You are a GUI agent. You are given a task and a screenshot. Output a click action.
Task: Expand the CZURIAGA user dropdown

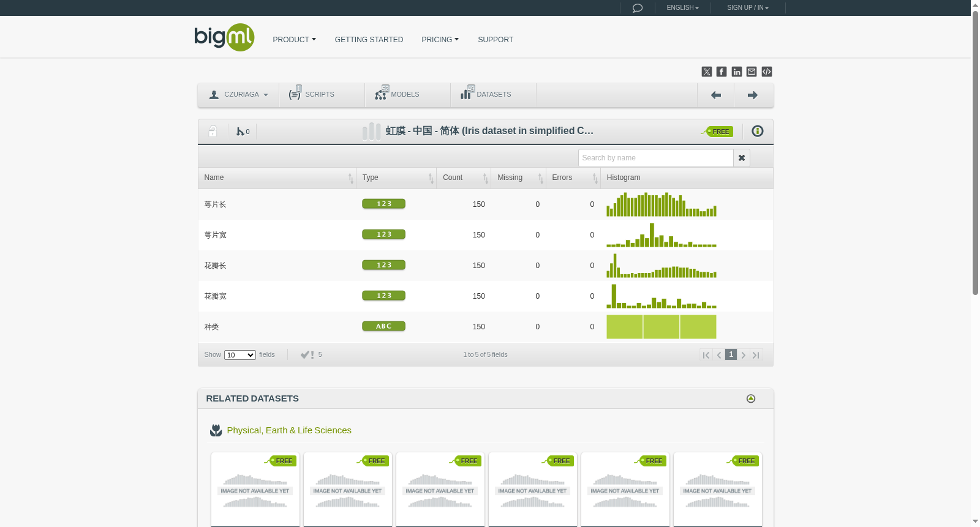tap(238, 95)
